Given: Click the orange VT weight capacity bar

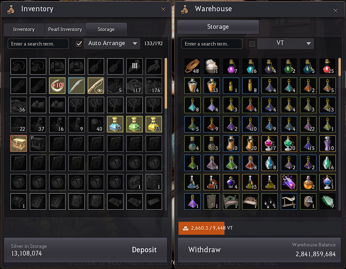Looking at the screenshot, I should point(201,228).
